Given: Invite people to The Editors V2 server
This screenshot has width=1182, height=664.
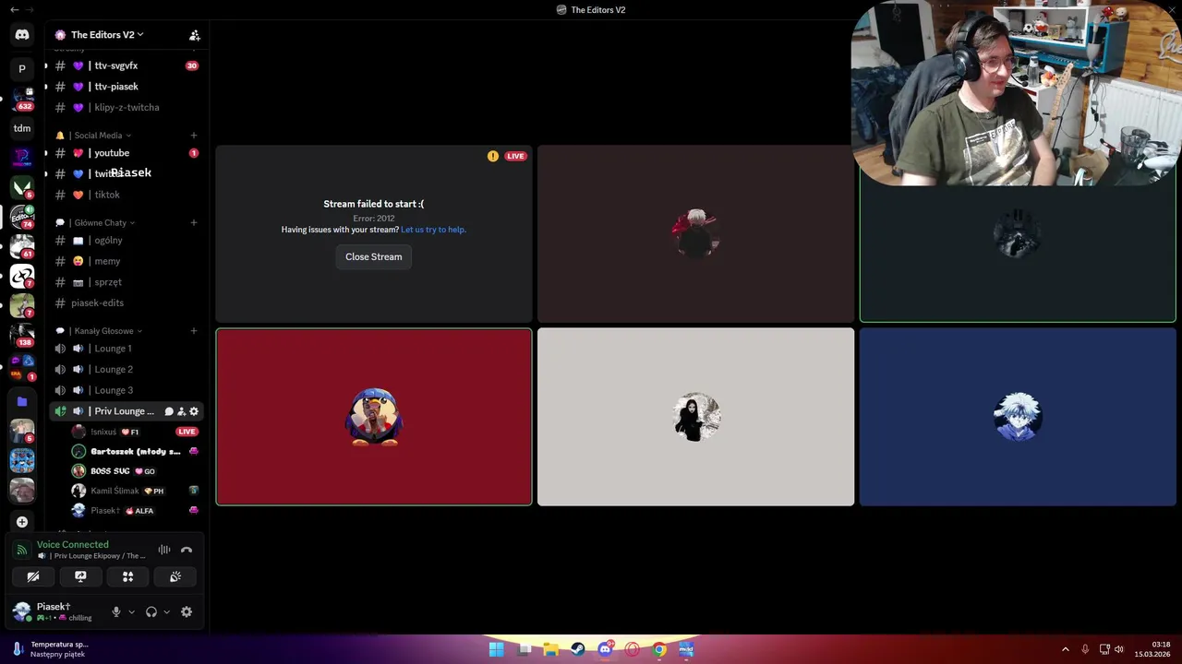Looking at the screenshot, I should point(194,35).
